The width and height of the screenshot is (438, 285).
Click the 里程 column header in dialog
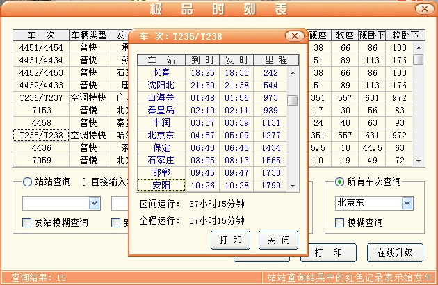[276, 60]
